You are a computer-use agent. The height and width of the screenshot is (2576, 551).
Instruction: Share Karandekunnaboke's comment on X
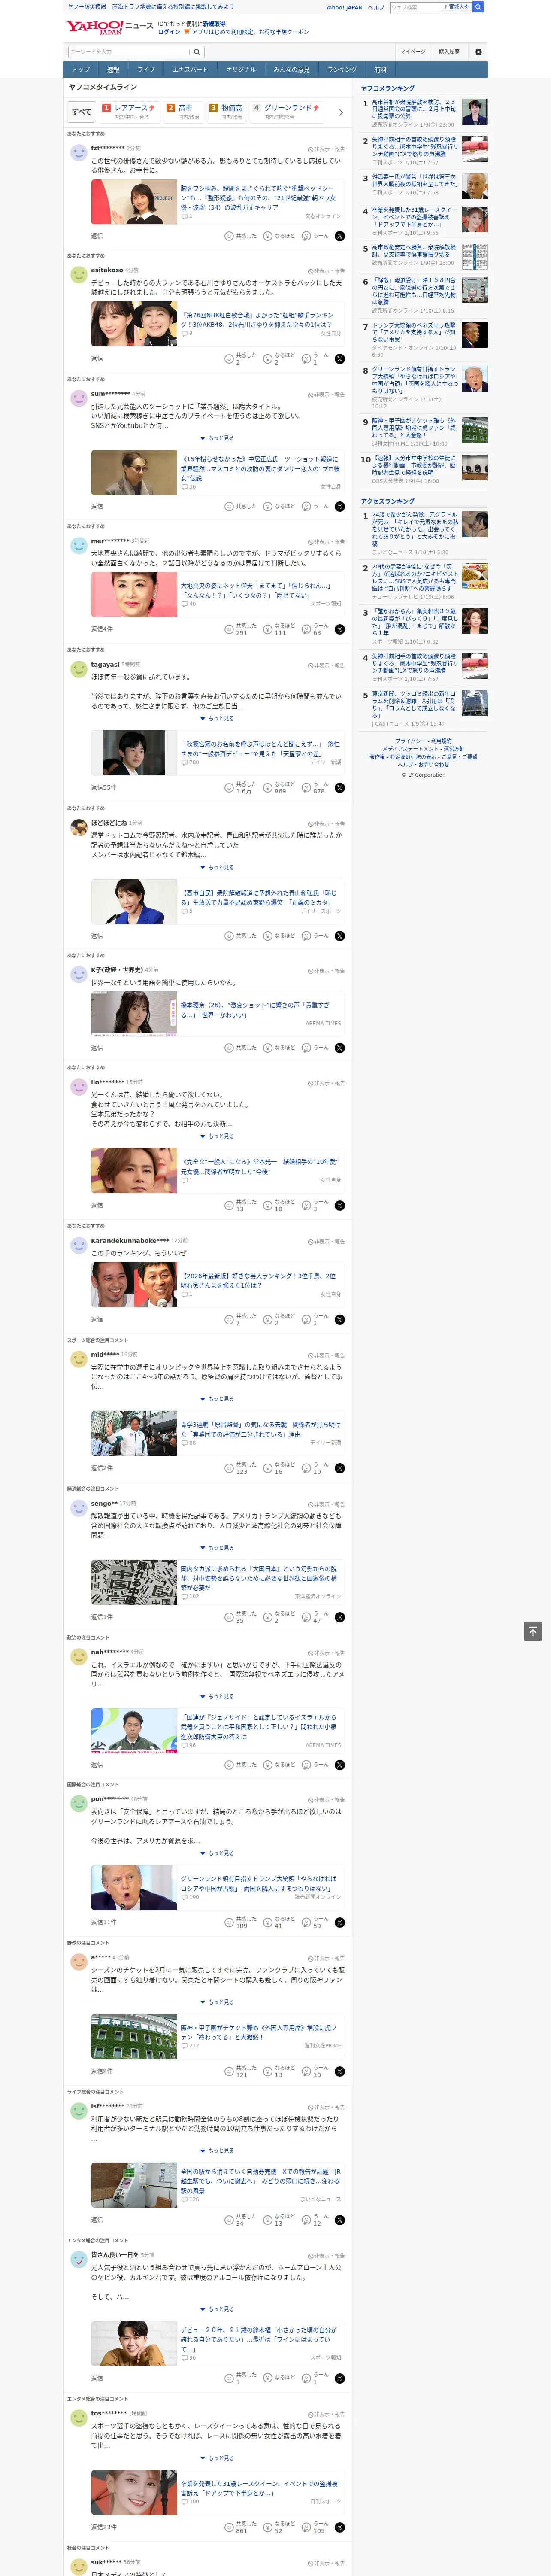340,1320
